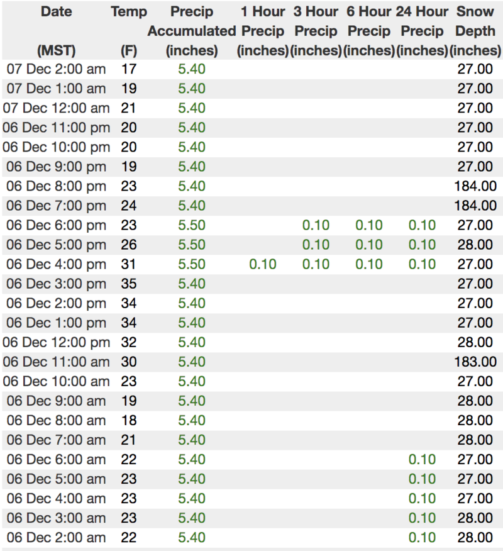Click the Temp (F) column header
This screenshot has width=503, height=551.
(x=128, y=30)
